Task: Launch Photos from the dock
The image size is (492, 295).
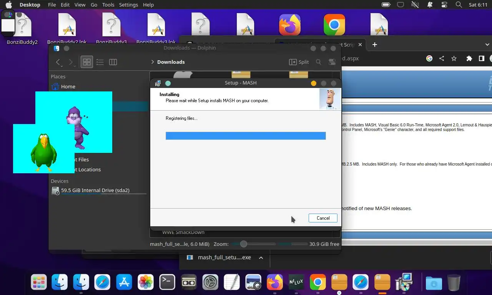Action: pyautogui.click(x=146, y=282)
